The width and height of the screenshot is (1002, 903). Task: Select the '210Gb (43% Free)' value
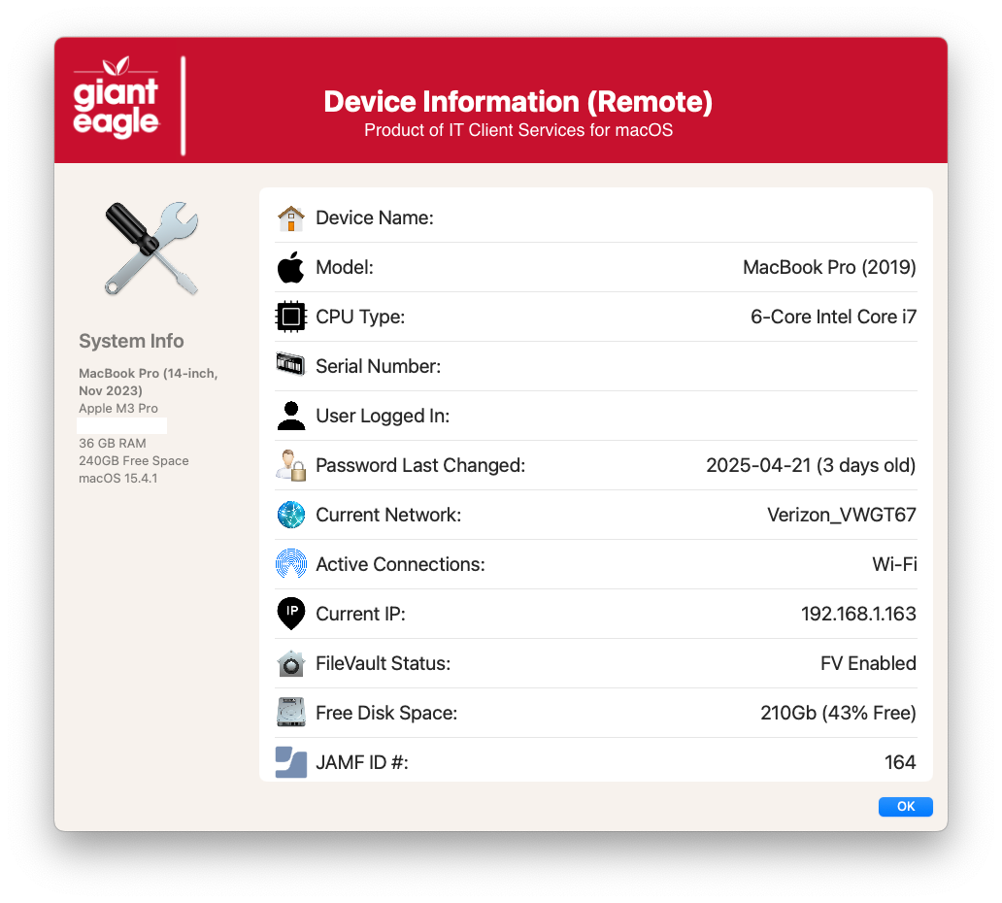pos(838,713)
